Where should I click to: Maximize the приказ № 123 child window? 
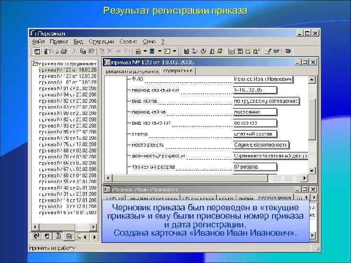[x=305, y=62]
